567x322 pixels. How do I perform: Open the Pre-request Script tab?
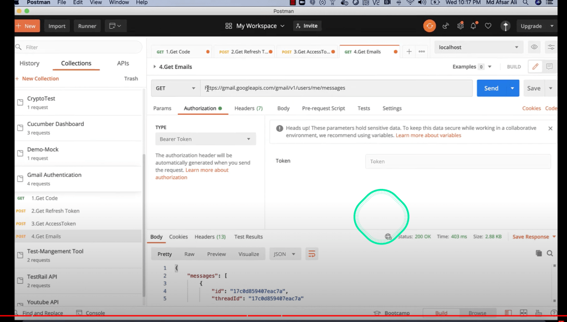(323, 108)
